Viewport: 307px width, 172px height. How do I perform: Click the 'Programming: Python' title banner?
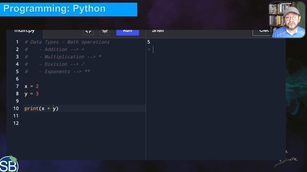[x=69, y=9]
